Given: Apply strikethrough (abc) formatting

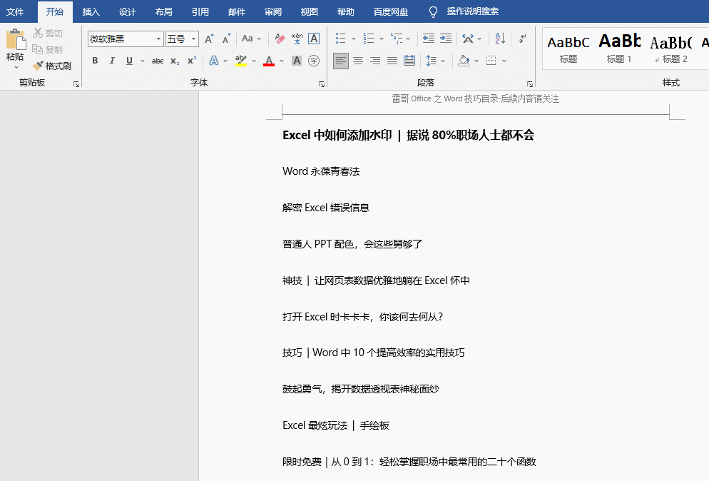Looking at the screenshot, I should (158, 61).
